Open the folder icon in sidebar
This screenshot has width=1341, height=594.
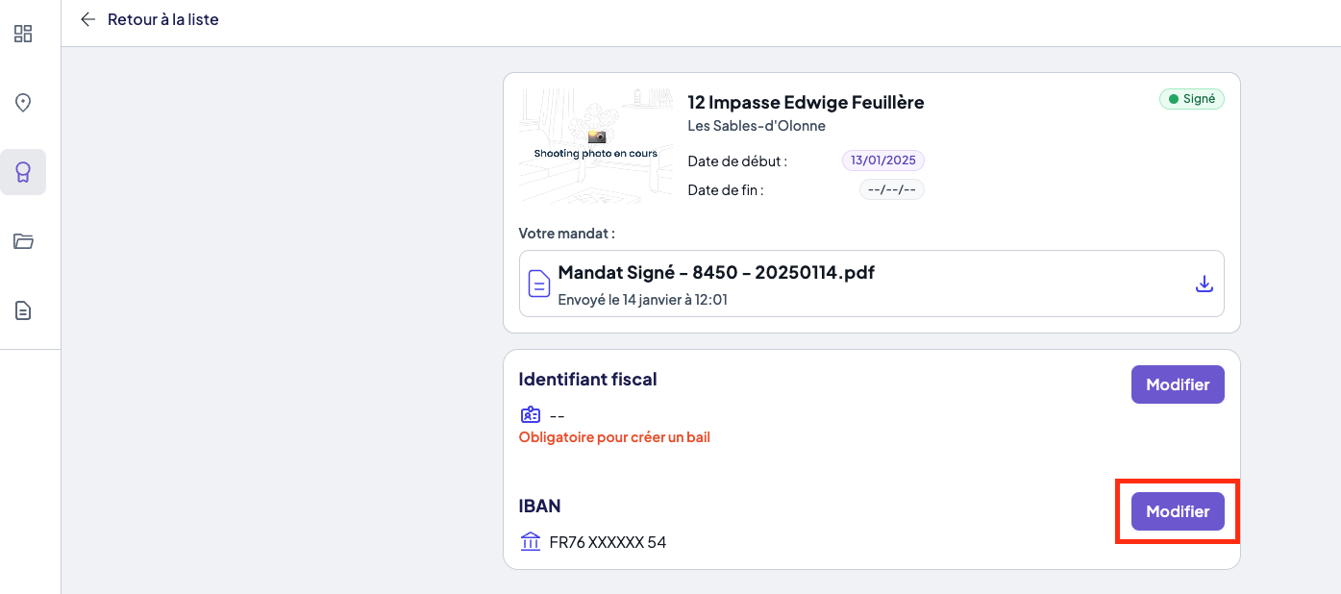pos(23,241)
